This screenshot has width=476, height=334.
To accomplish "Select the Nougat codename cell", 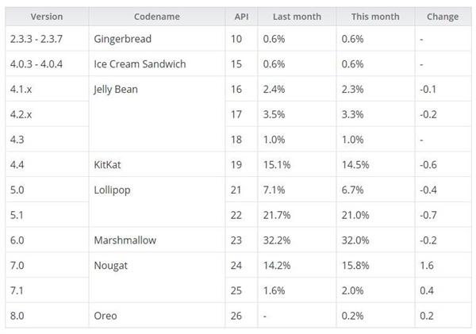I will pyautogui.click(x=157, y=278).
